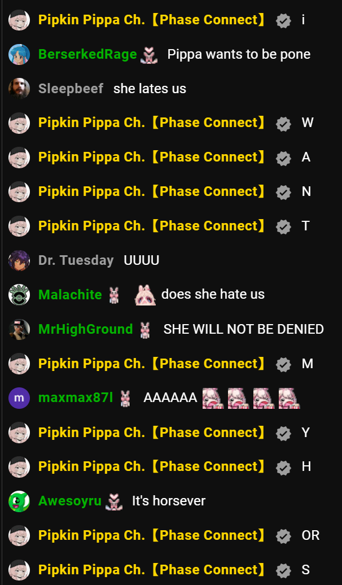342x585 pixels.
Task: Click MrHighGround's avatar
Action: (x=19, y=329)
